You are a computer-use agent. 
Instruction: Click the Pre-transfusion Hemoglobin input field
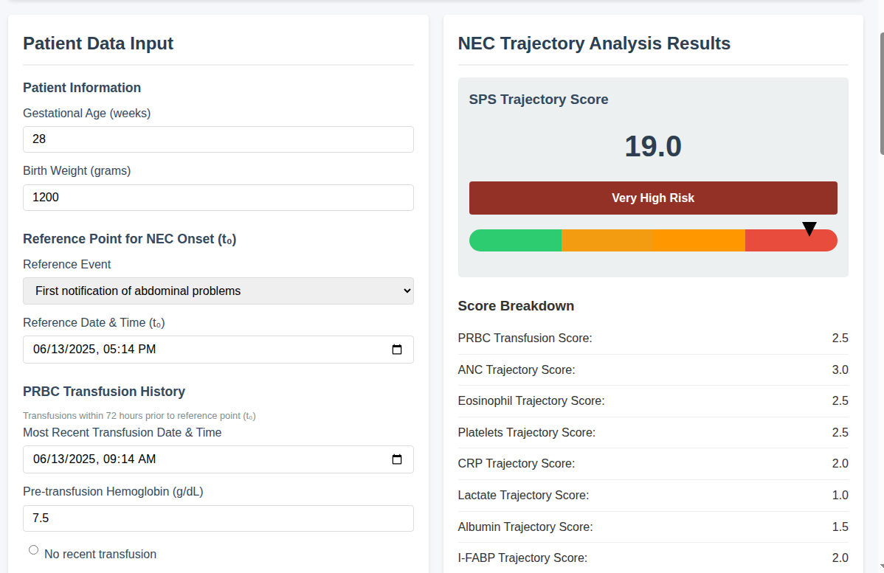(218, 518)
